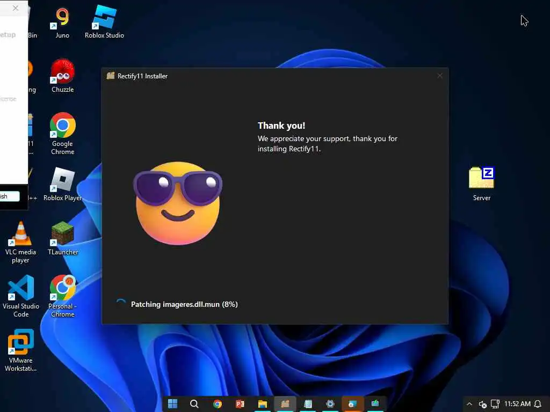Click the Rectify11 Installer title text
This screenshot has height=412, width=550.
142,76
